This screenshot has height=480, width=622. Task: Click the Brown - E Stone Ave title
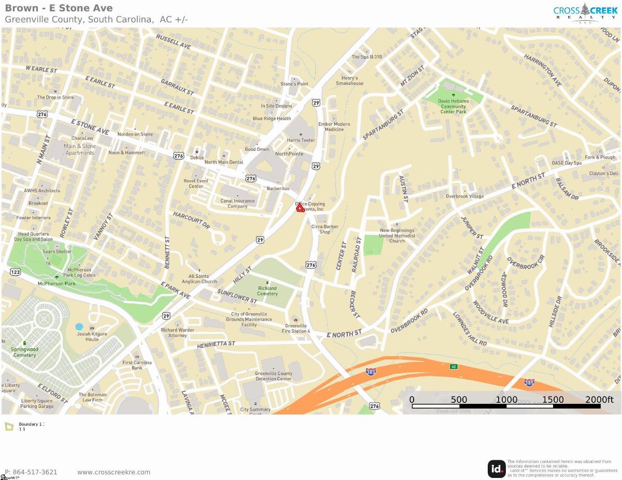click(x=59, y=8)
